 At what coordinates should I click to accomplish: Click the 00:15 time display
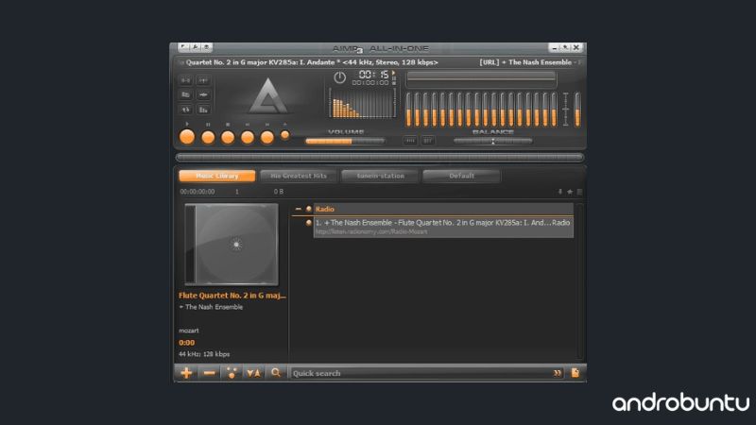tap(373, 75)
